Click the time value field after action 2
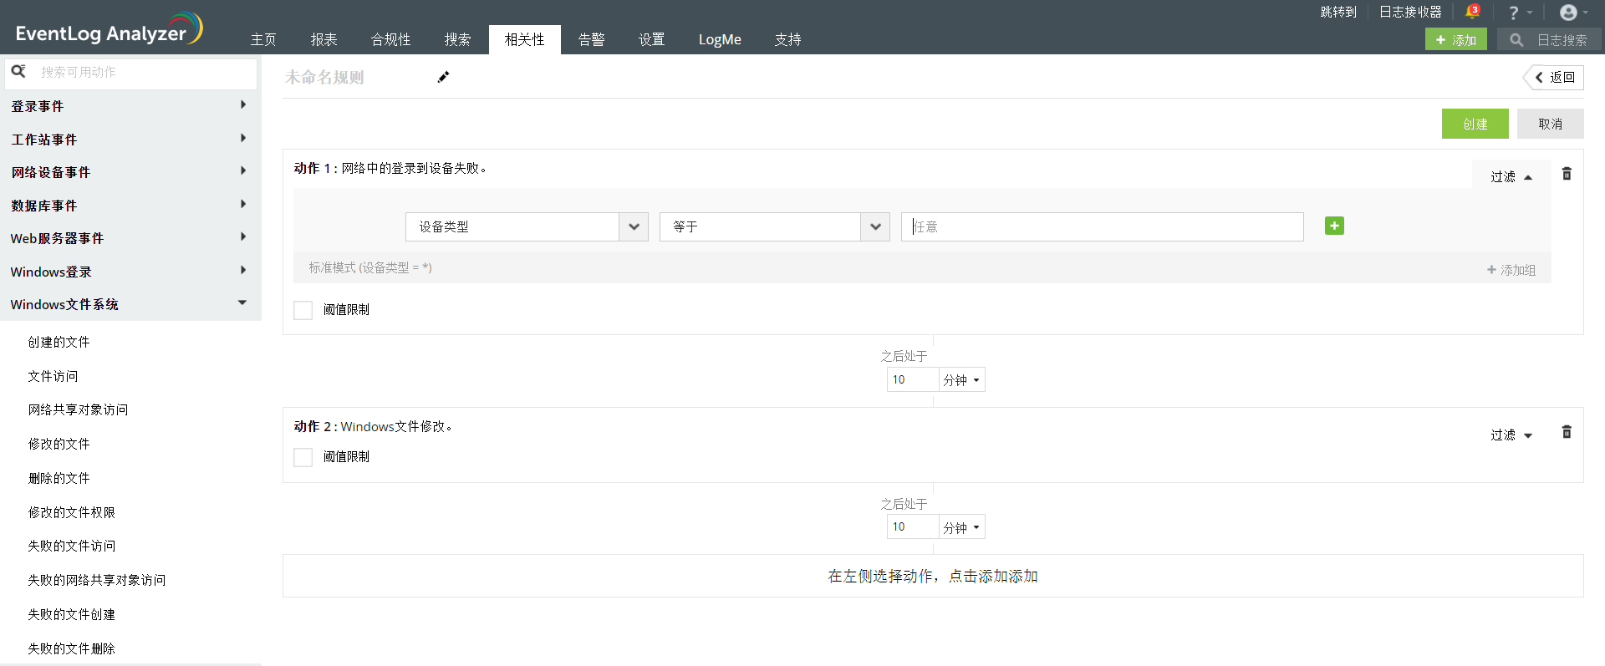This screenshot has height=666, width=1605. point(913,527)
